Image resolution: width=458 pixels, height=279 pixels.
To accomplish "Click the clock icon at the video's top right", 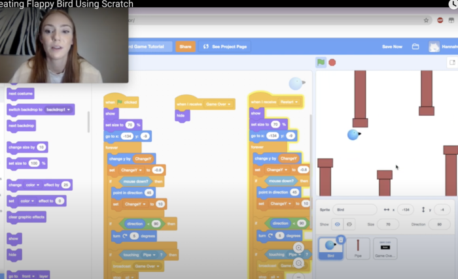I will [x=454, y=3].
